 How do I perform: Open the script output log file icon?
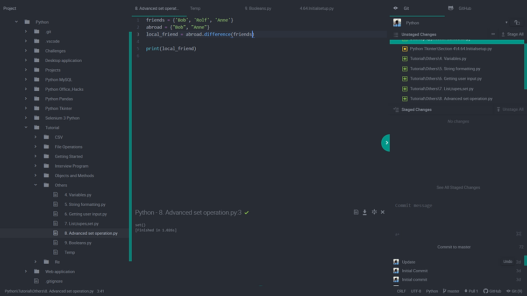356,212
